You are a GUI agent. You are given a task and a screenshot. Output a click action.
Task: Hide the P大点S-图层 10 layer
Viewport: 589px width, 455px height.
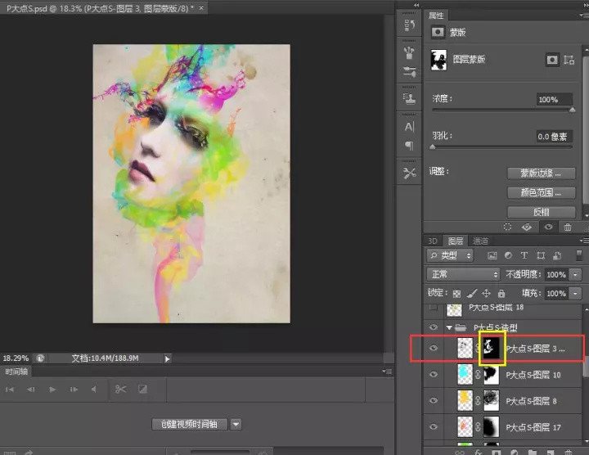click(434, 374)
